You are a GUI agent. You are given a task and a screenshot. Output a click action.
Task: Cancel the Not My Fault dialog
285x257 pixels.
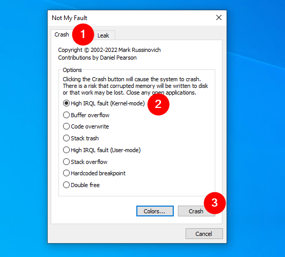tap(204, 234)
